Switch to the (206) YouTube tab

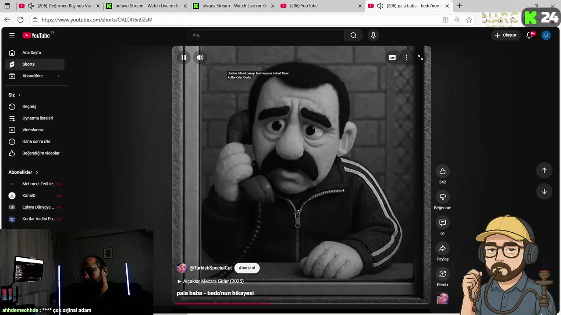[321, 6]
